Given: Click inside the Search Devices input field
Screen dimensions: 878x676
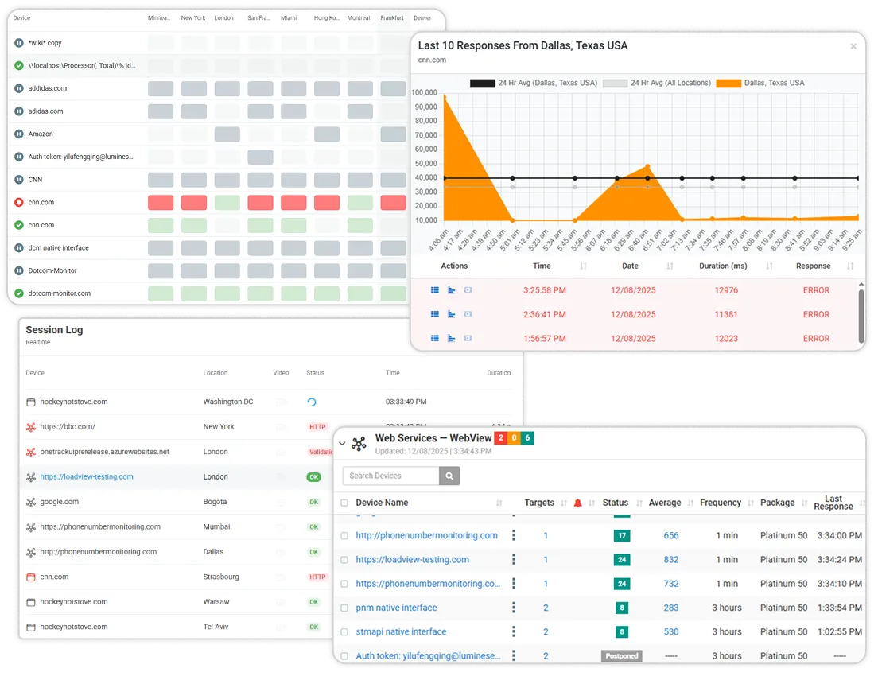Looking at the screenshot, I should coord(390,476).
